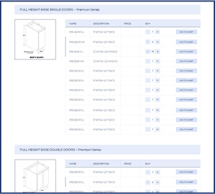Open the double door cabinet diagram thumbnail

(35, 176)
